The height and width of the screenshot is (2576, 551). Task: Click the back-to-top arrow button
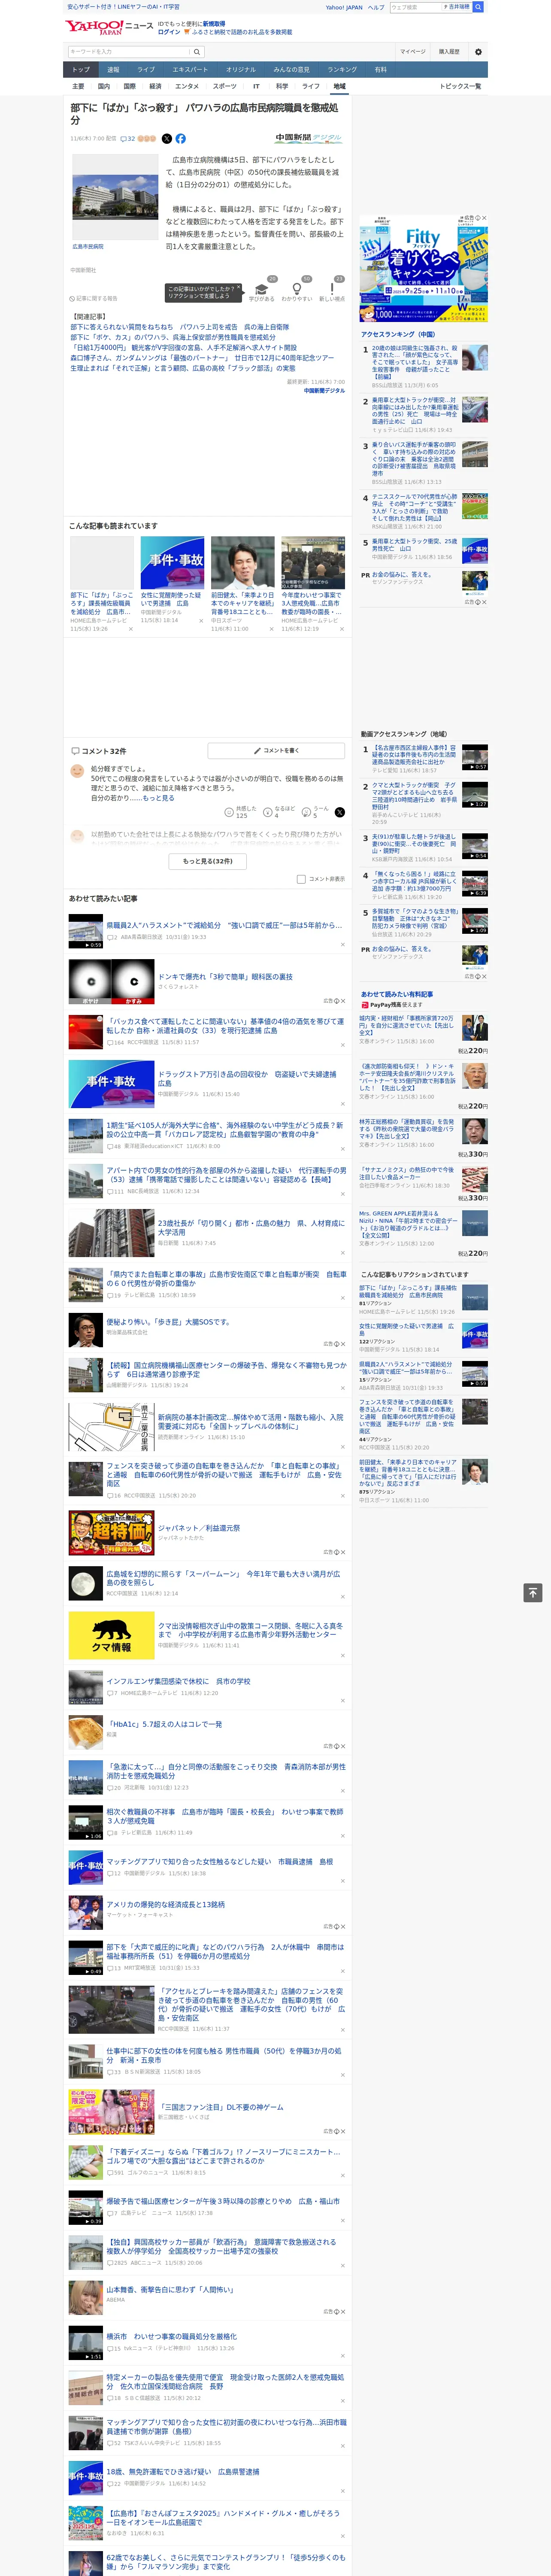(533, 1592)
